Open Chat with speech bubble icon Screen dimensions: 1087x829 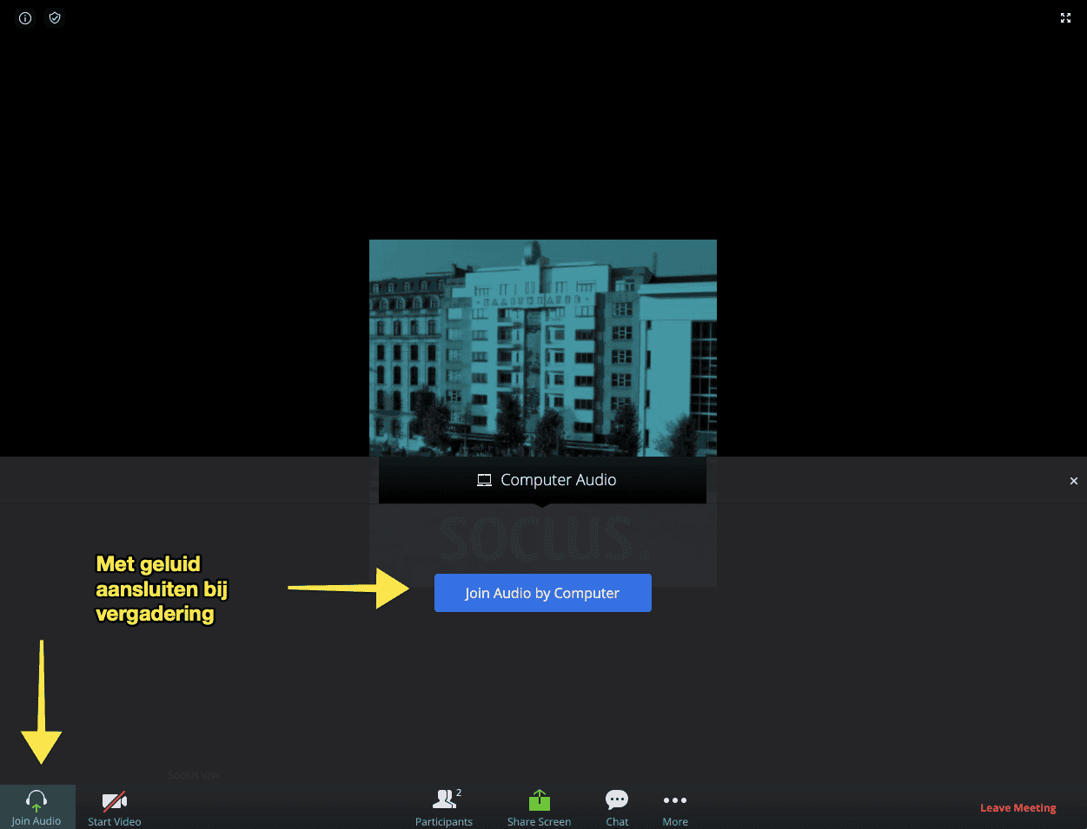tap(617, 799)
